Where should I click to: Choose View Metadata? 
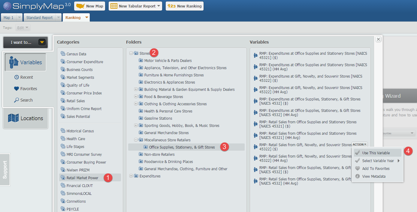[x=378, y=176]
